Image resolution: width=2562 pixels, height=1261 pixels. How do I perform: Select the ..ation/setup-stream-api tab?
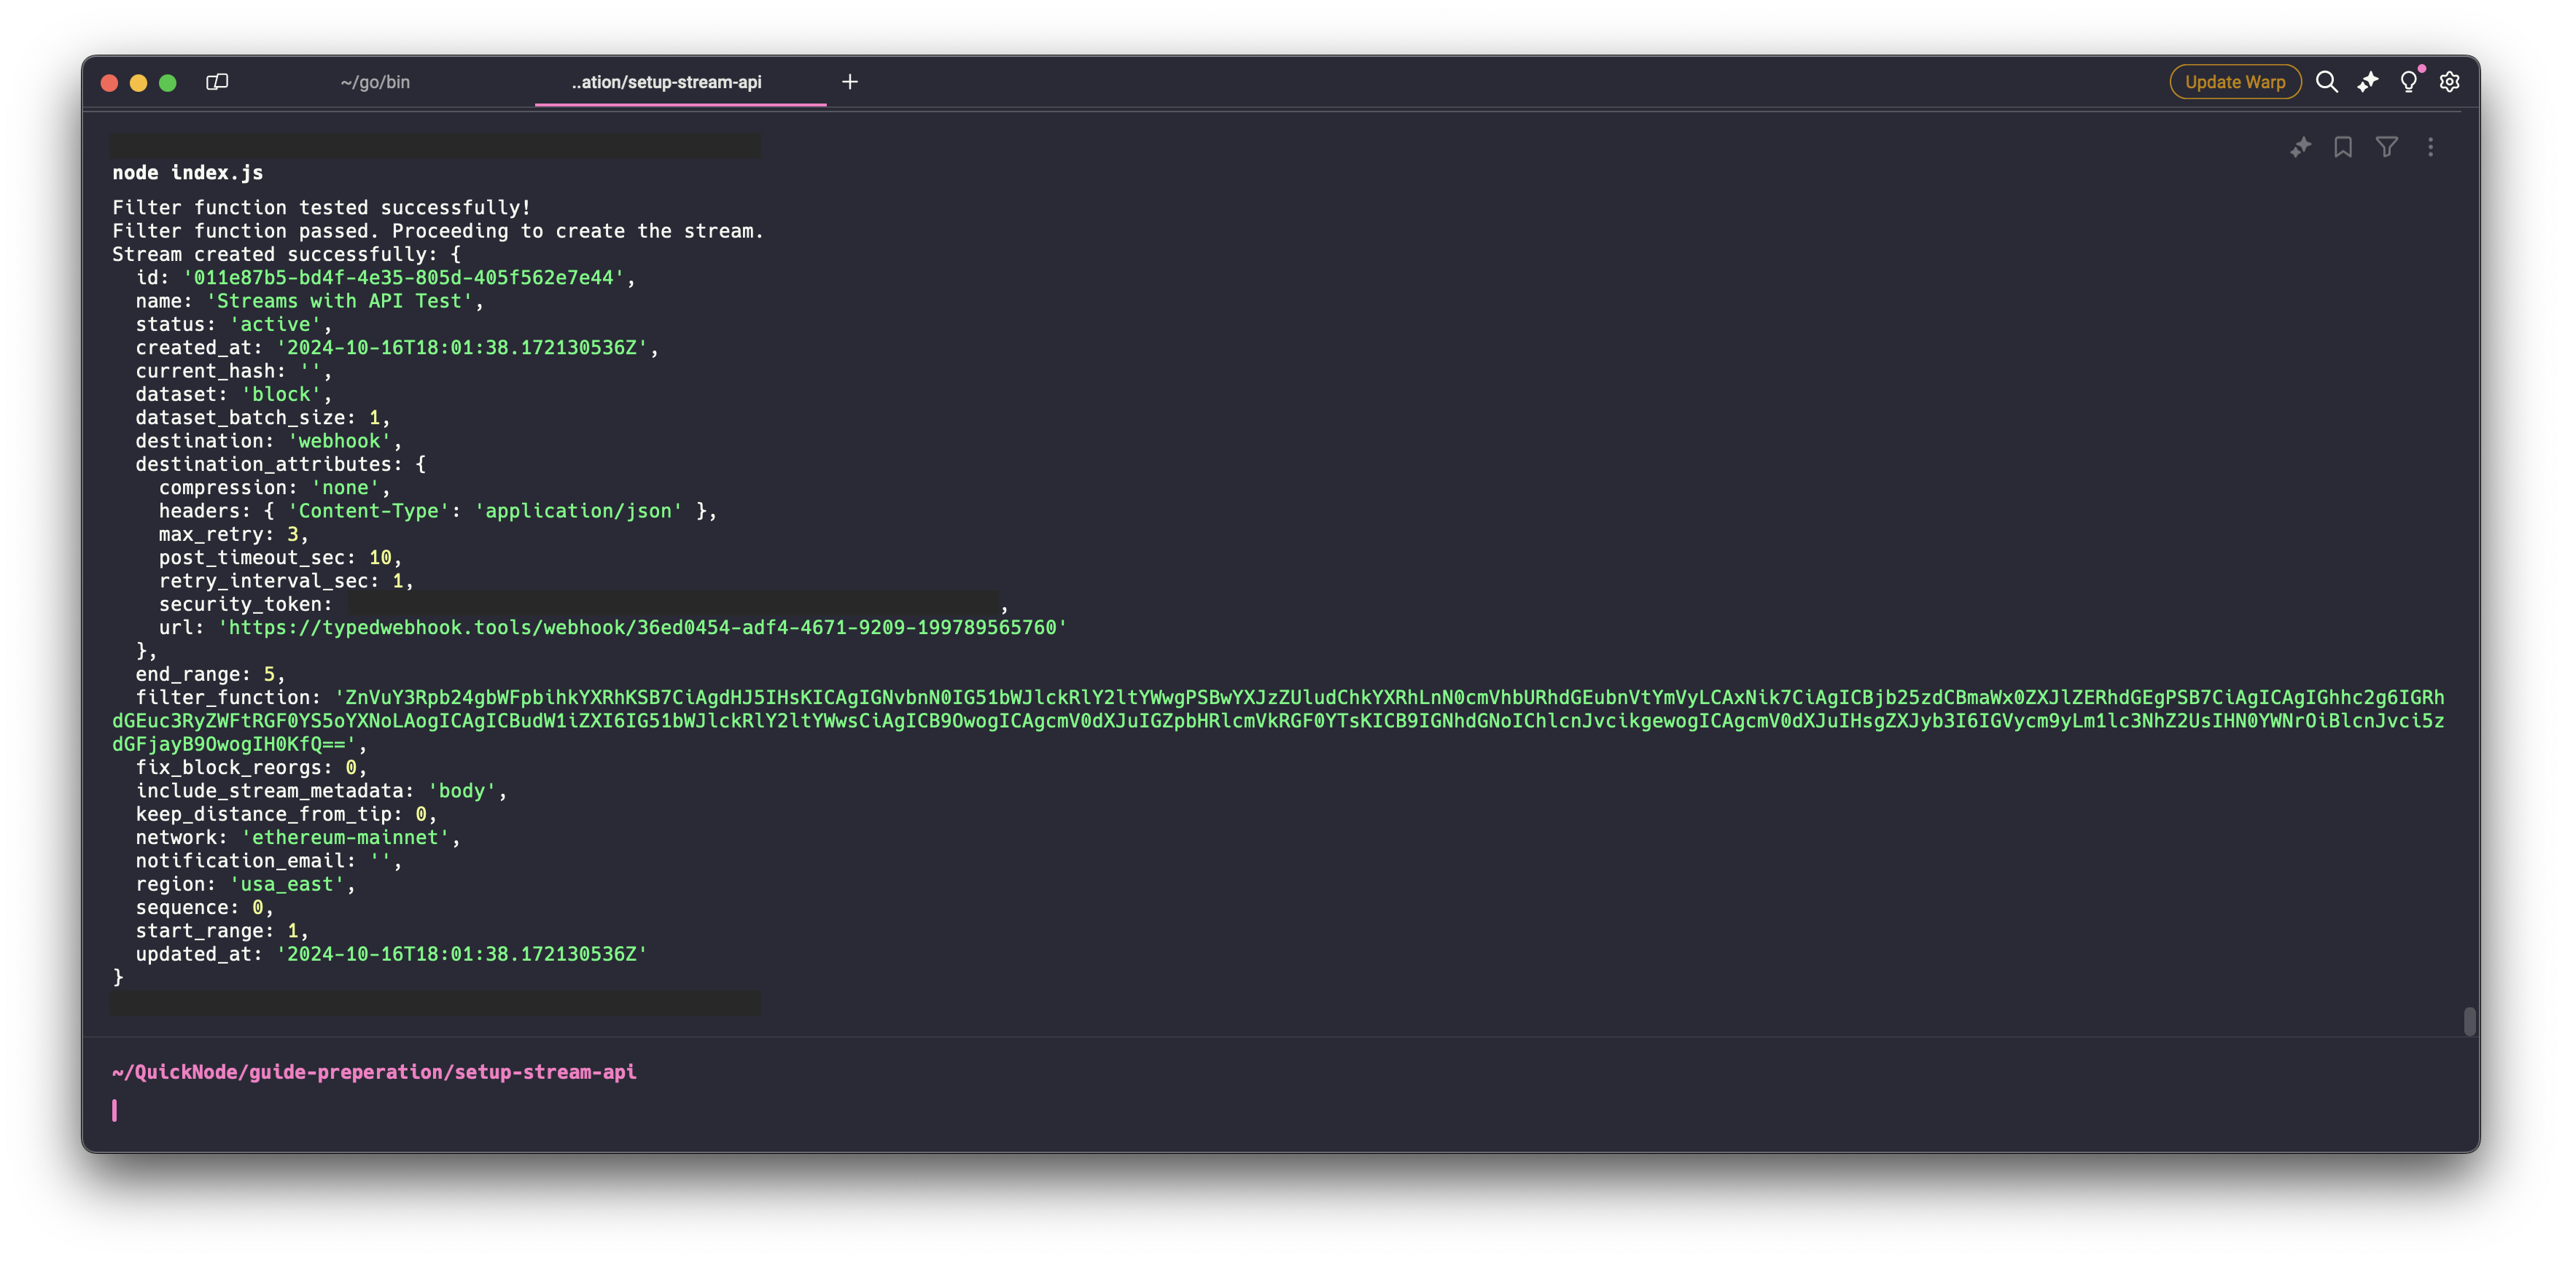[666, 82]
